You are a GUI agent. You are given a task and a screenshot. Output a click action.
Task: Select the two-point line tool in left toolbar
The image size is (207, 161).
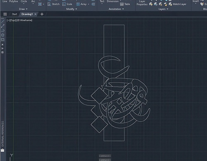(2, 26)
